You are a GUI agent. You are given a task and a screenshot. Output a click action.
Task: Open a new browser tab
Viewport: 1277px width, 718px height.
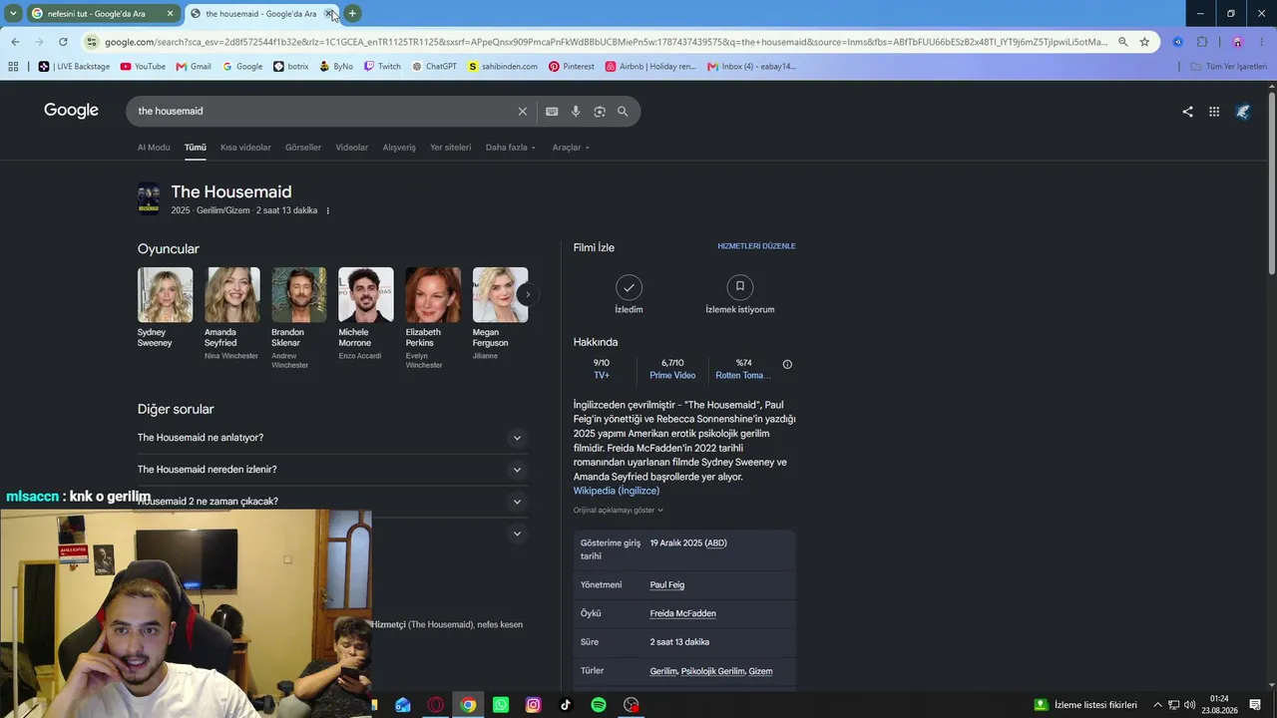tap(352, 14)
